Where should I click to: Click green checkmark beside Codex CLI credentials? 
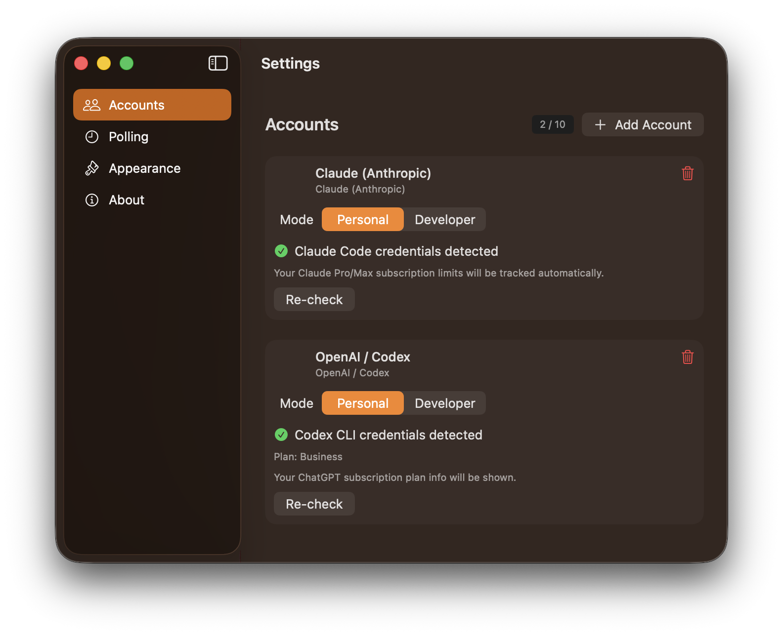pos(281,435)
